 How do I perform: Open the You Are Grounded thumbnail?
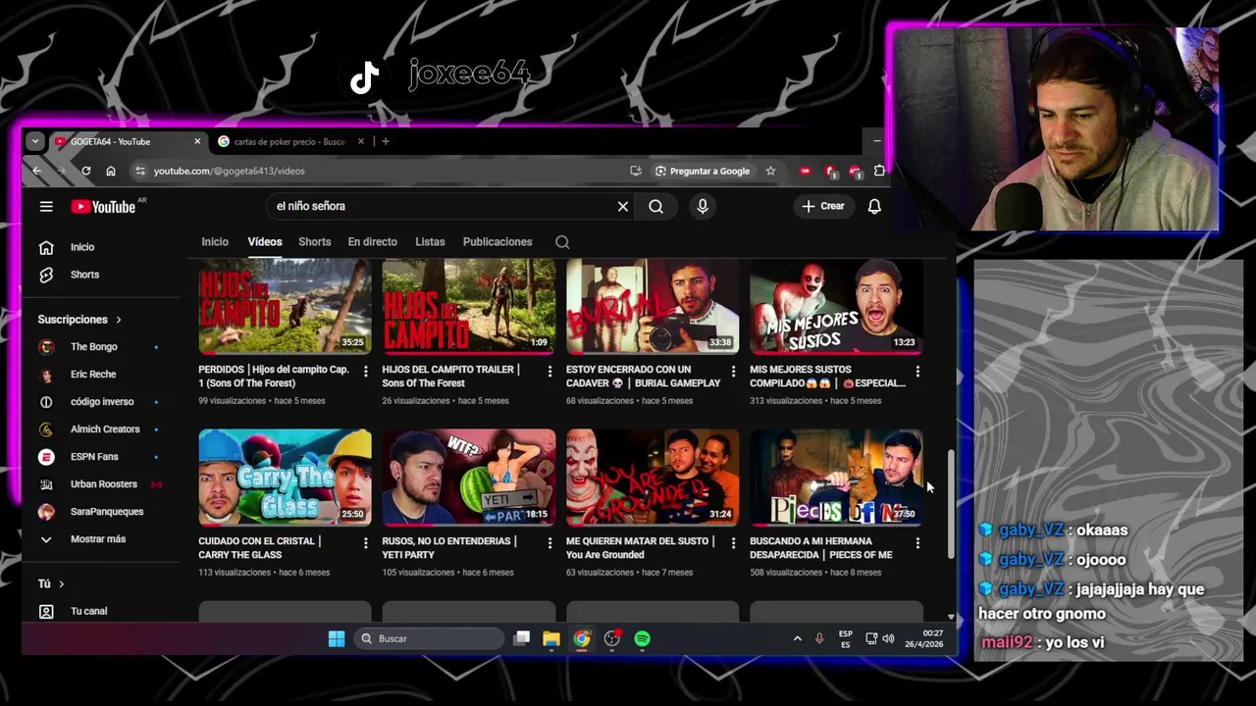point(653,478)
